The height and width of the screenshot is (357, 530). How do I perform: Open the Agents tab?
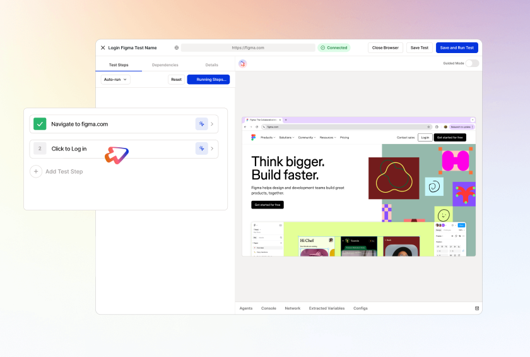point(245,308)
